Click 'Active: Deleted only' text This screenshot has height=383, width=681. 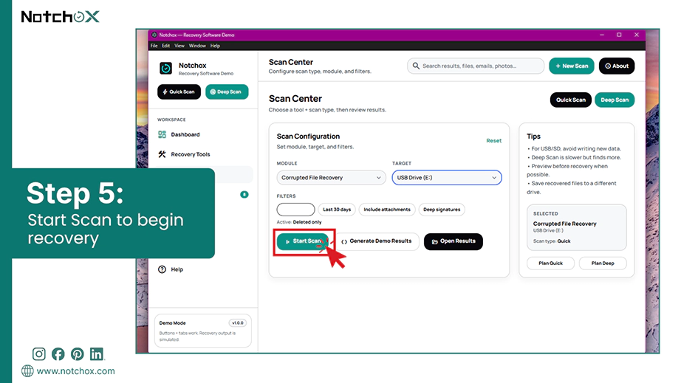pyautogui.click(x=299, y=222)
